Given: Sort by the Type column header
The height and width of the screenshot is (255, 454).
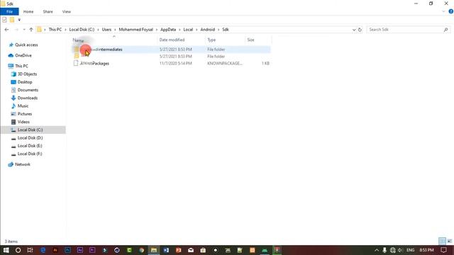Looking at the screenshot, I should pos(225,40).
